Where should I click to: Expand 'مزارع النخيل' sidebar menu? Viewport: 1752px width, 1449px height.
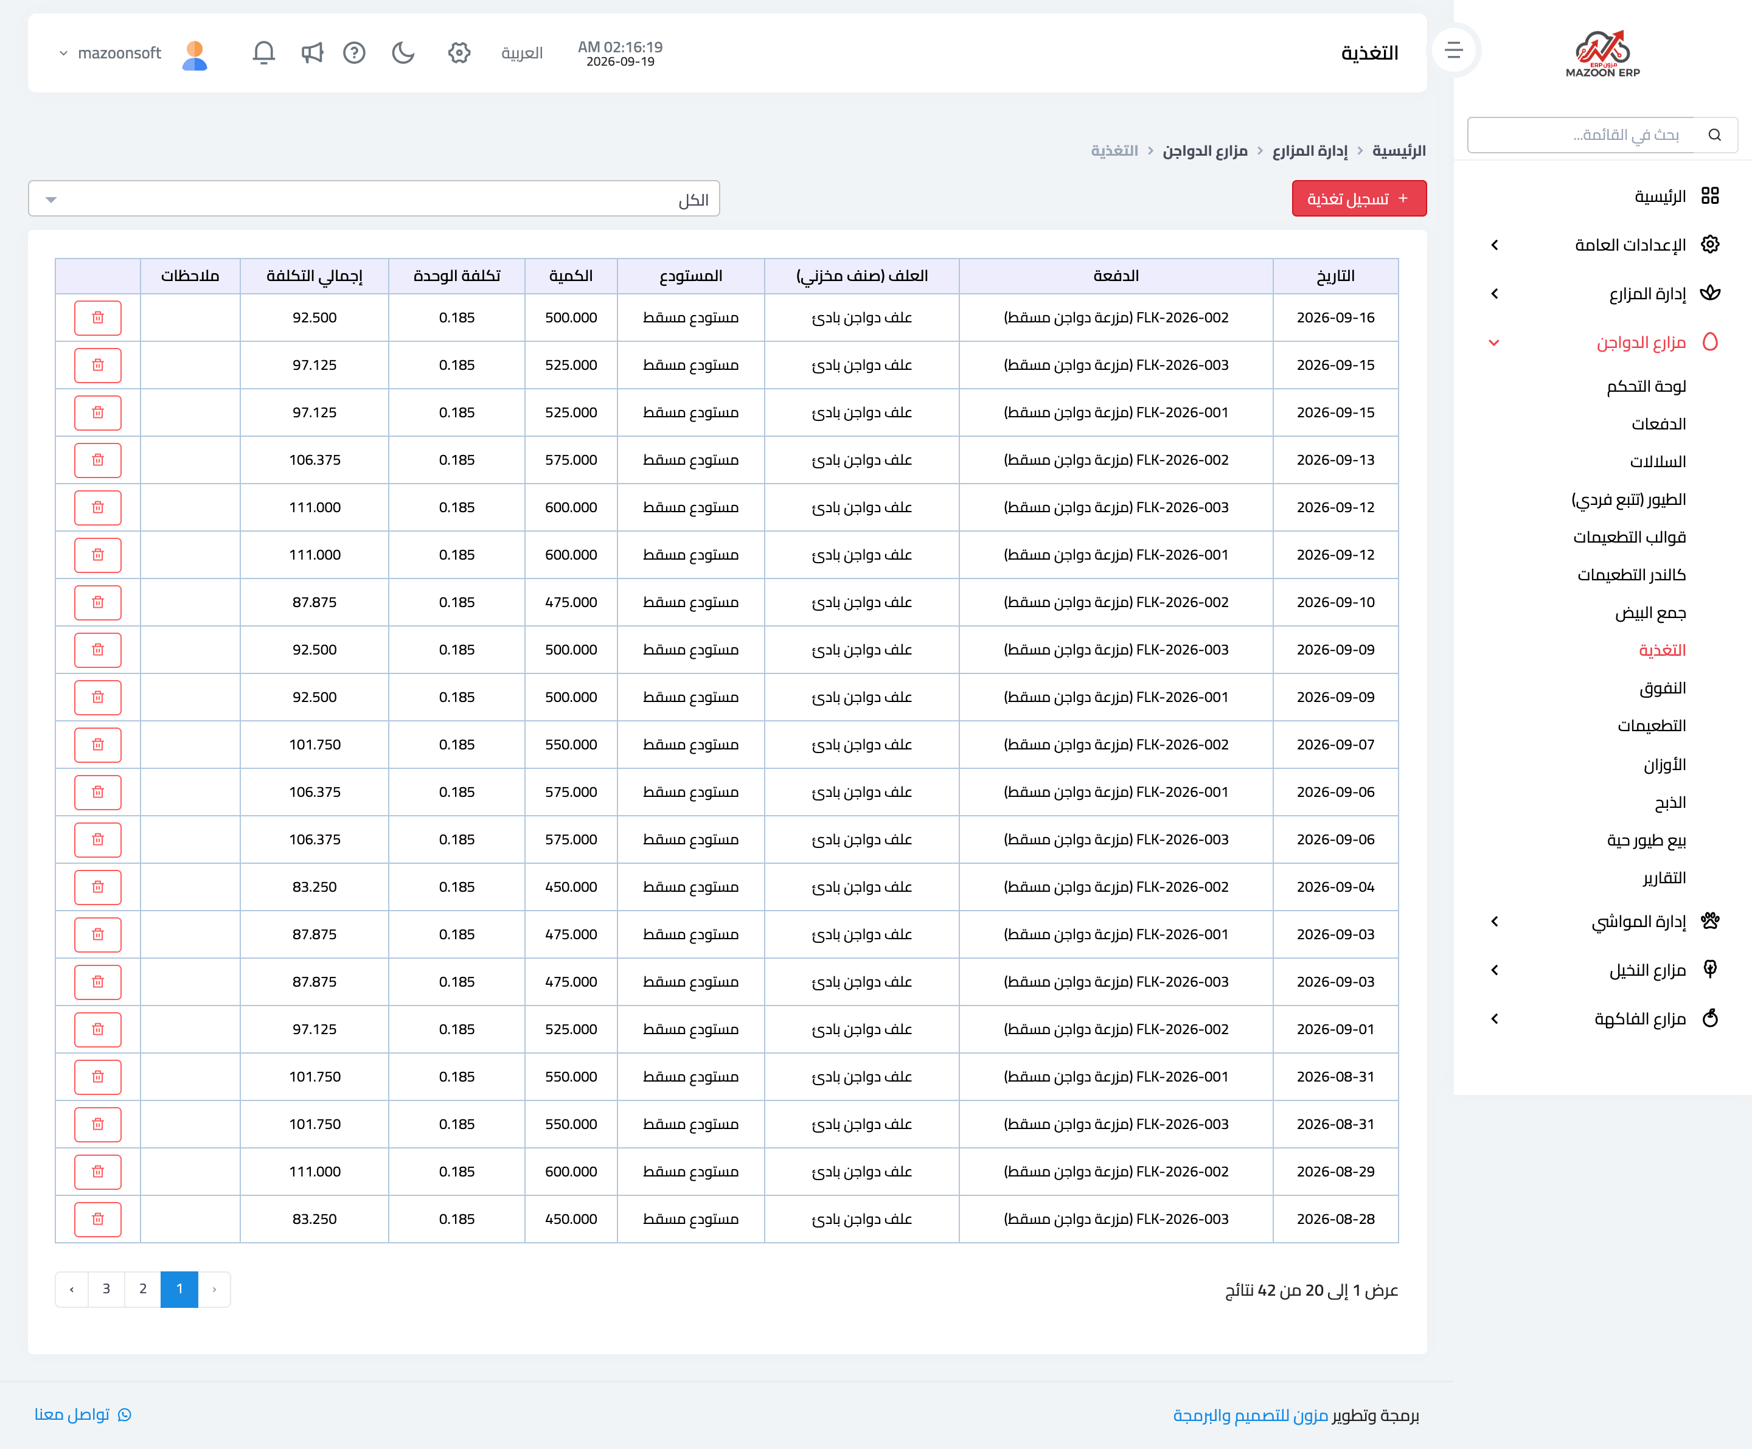[1603, 970]
